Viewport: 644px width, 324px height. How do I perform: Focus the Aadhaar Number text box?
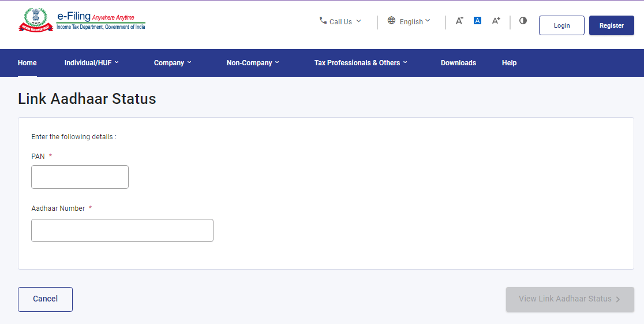click(x=122, y=230)
